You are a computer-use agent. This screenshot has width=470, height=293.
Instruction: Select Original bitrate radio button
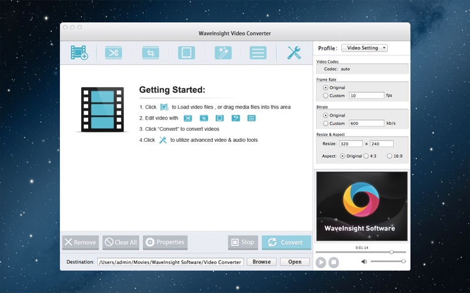325,115
